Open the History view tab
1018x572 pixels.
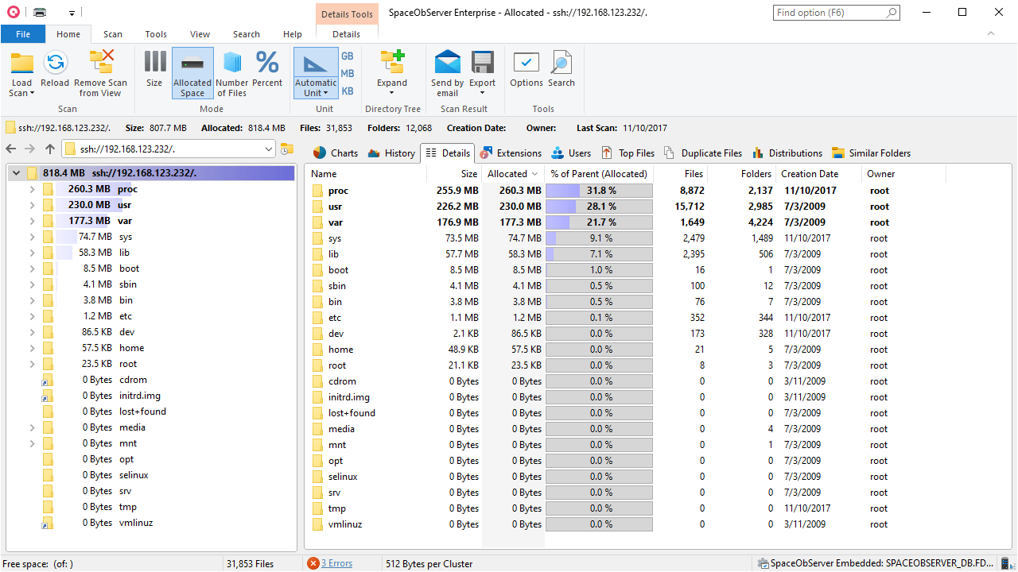(x=390, y=153)
